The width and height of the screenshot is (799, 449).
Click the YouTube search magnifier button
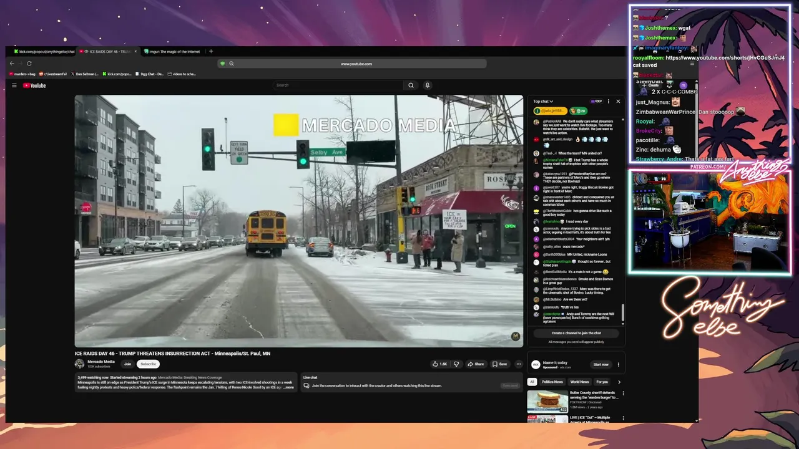(x=411, y=85)
